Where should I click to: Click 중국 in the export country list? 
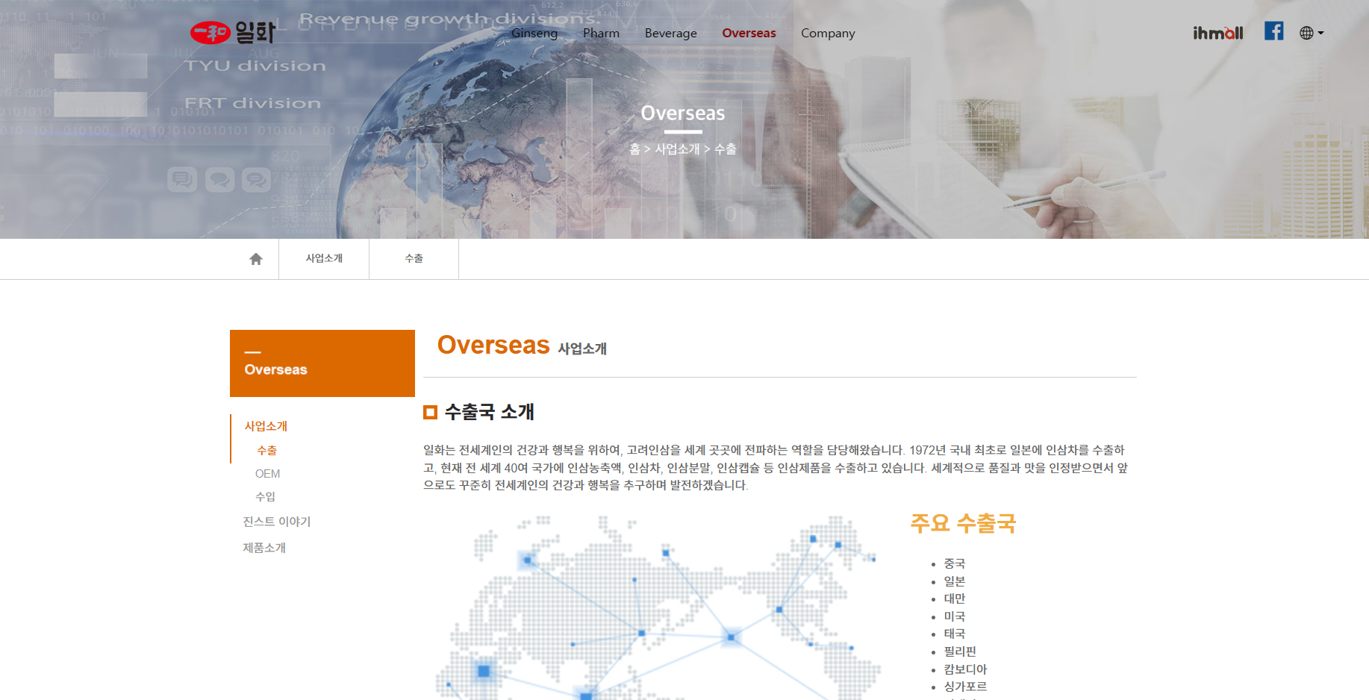point(954,563)
